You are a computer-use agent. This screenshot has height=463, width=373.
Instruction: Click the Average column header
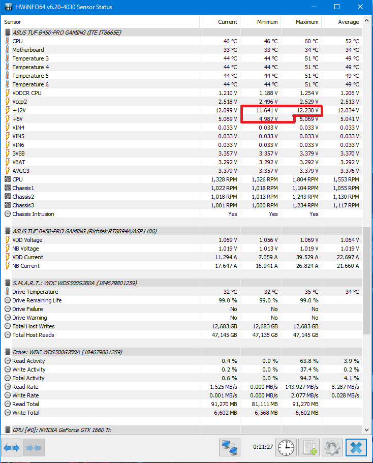tap(348, 22)
